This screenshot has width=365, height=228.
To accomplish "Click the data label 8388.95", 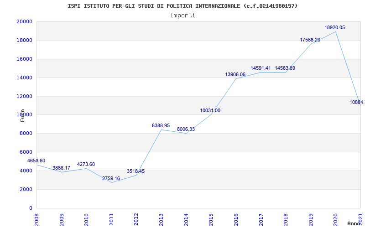I will point(161,126).
